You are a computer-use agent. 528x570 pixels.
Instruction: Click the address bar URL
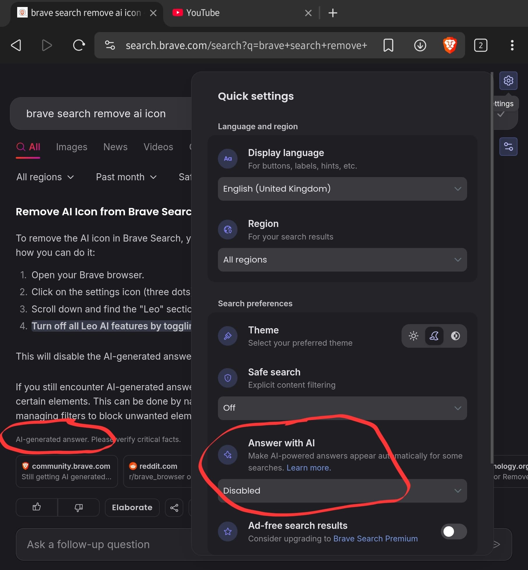tap(246, 46)
